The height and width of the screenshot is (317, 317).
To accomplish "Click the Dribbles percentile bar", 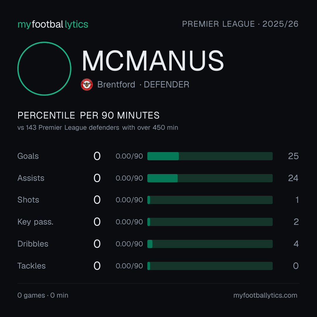I will coord(210,244).
